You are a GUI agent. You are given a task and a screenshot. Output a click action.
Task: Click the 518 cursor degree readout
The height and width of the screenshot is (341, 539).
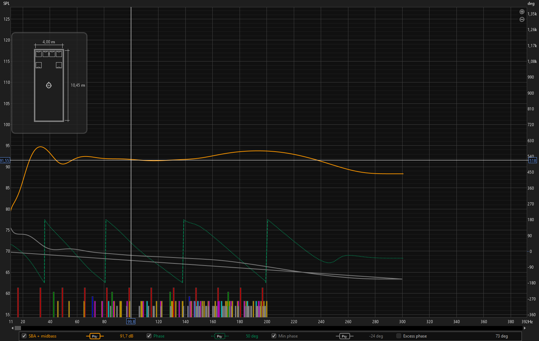point(532,161)
